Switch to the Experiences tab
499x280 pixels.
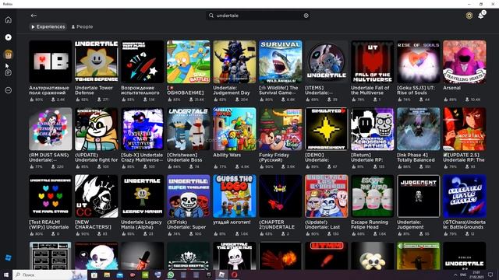[x=48, y=26]
